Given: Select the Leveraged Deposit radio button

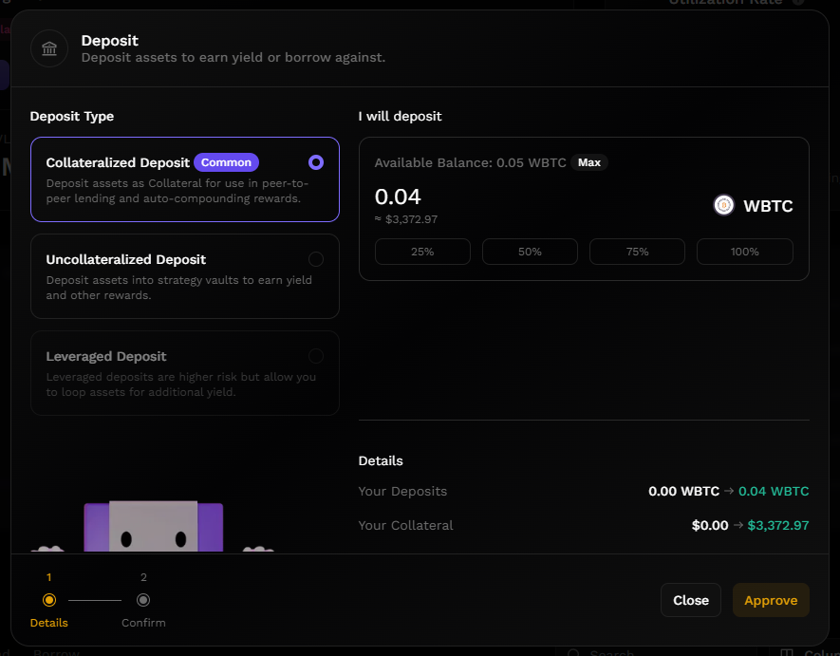Looking at the screenshot, I should tap(316, 356).
